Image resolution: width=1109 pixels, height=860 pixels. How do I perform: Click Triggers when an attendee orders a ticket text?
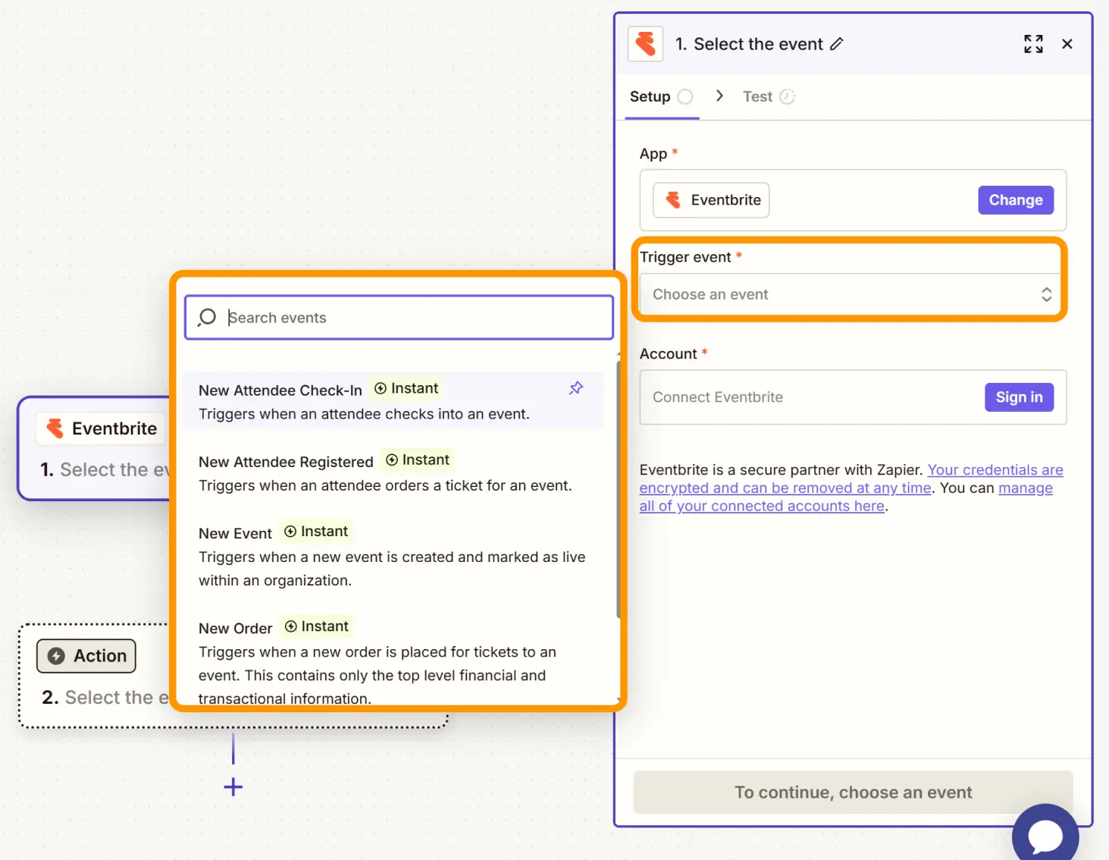[385, 485]
